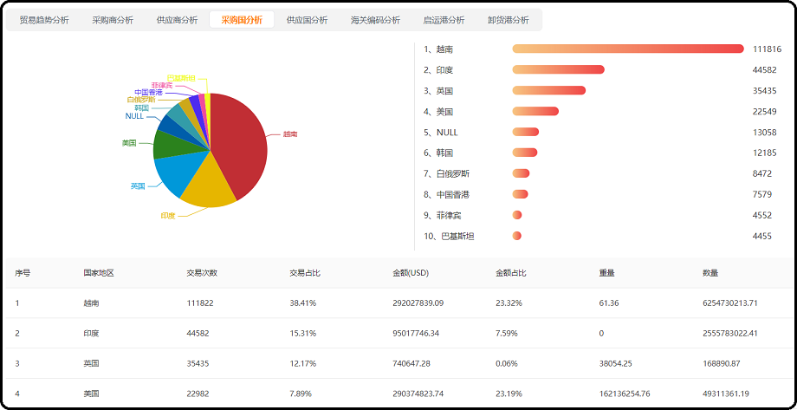Click the NULL pie chart label
Viewport: 797px width, 410px height.
134,116
